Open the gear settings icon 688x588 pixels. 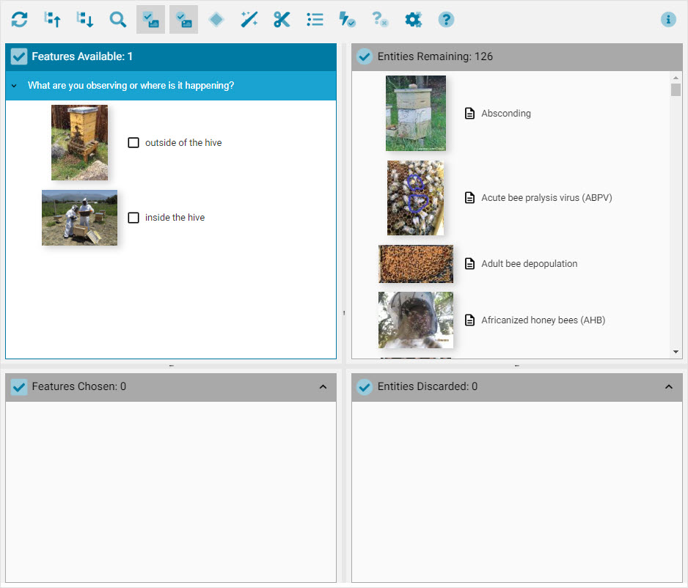(413, 20)
